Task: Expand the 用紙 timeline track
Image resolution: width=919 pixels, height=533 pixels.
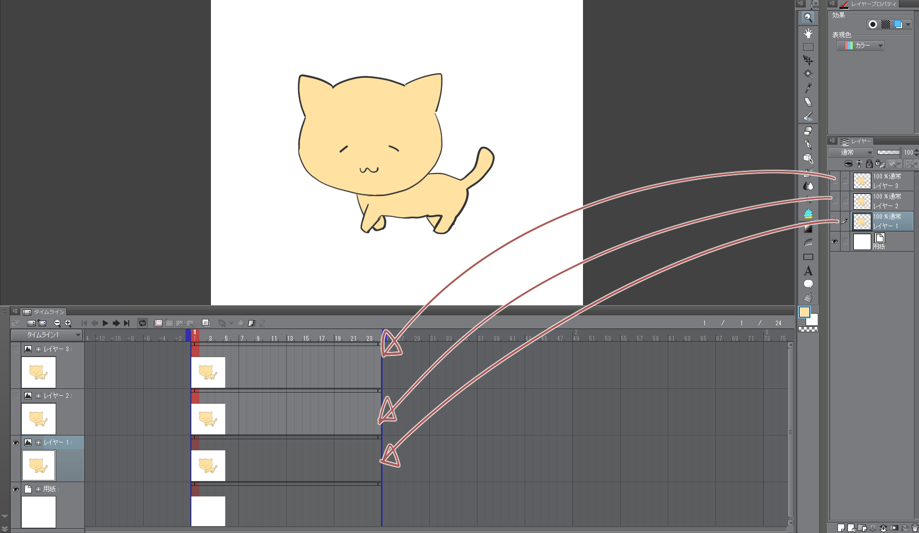Action: click(x=38, y=489)
